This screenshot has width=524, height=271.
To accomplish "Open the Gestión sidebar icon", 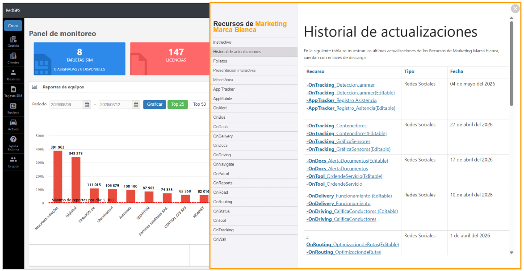I will 13,39.
